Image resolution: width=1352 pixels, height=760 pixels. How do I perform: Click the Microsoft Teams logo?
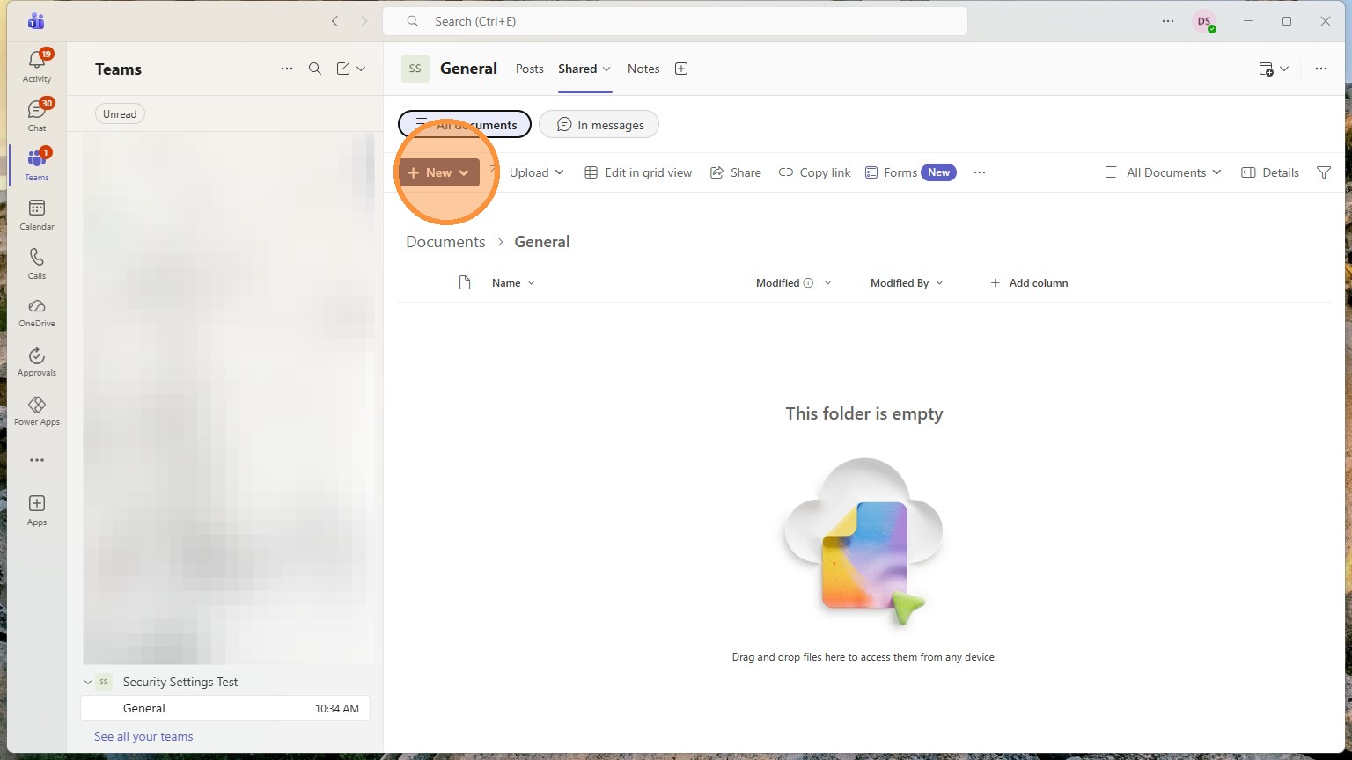pyautogui.click(x=36, y=21)
